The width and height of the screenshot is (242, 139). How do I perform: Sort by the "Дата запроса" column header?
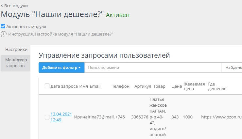pos(64,86)
